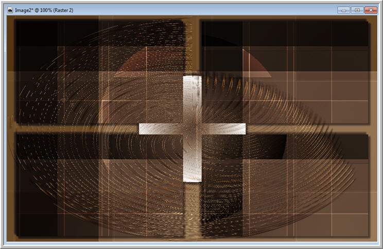383x249 pixels.
Task: Close the Image2 window
Action: (371, 10)
